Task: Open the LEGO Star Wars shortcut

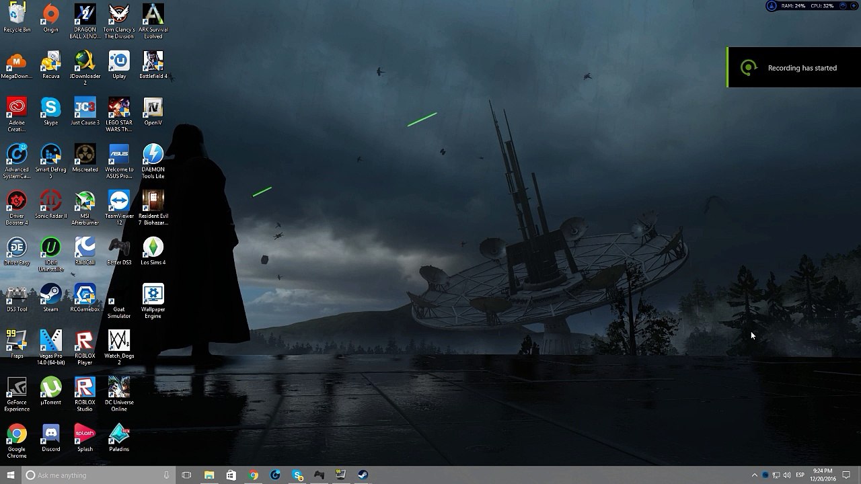Action: coord(119,114)
